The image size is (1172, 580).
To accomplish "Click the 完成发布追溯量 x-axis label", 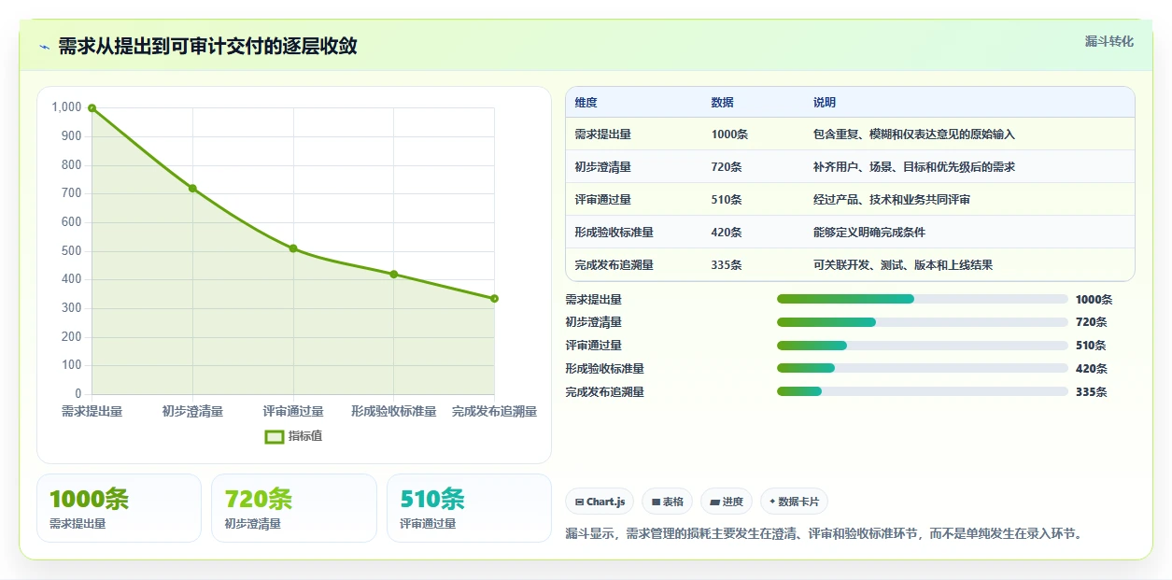I will (494, 412).
